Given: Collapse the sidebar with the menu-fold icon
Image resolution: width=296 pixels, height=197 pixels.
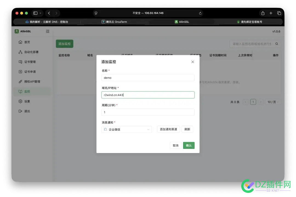Looking at the screenshot, I should (x=48, y=31).
